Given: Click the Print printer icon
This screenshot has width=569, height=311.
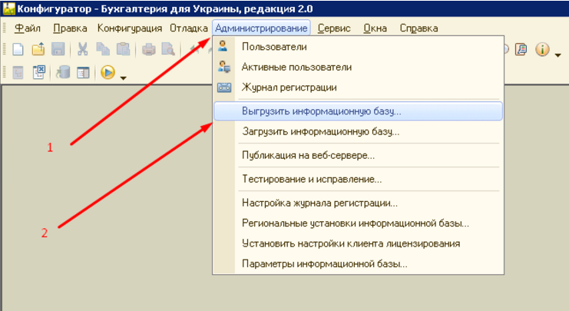Looking at the screenshot, I should [x=148, y=49].
